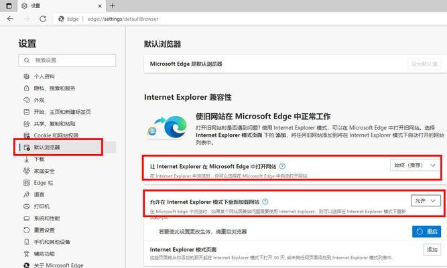
Task: Click the lock icon beside 隐私、搜索和服务
Action: coord(27,88)
